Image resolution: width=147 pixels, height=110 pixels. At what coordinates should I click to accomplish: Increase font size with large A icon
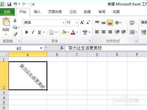pyautogui.click(x=82, y=23)
